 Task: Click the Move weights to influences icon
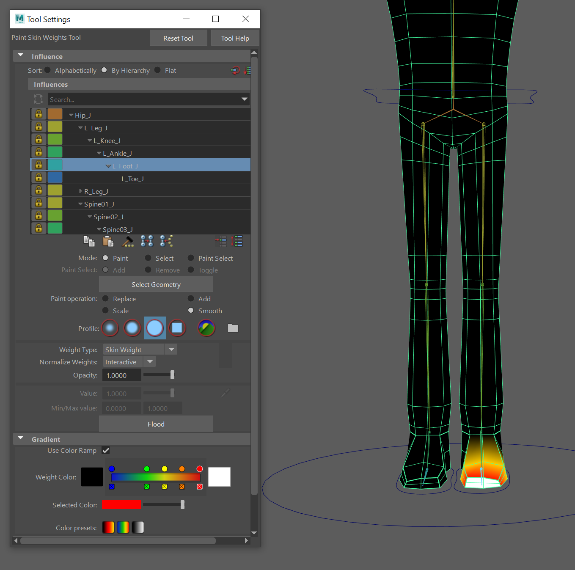pos(147,241)
